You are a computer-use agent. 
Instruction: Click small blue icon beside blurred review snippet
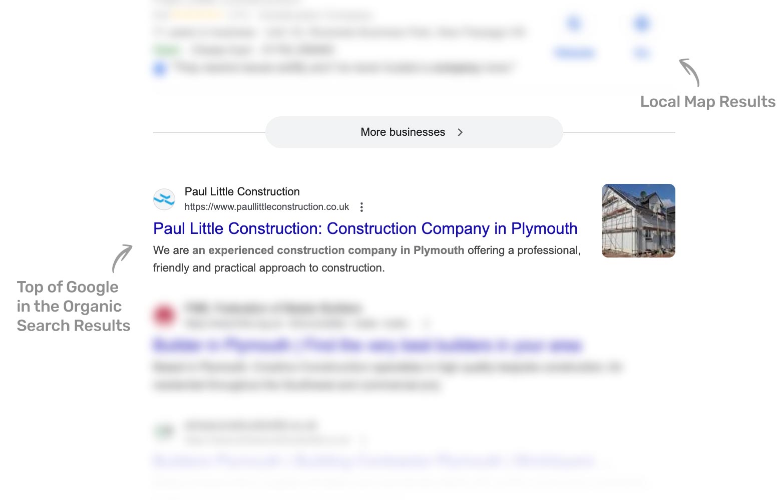(x=159, y=69)
